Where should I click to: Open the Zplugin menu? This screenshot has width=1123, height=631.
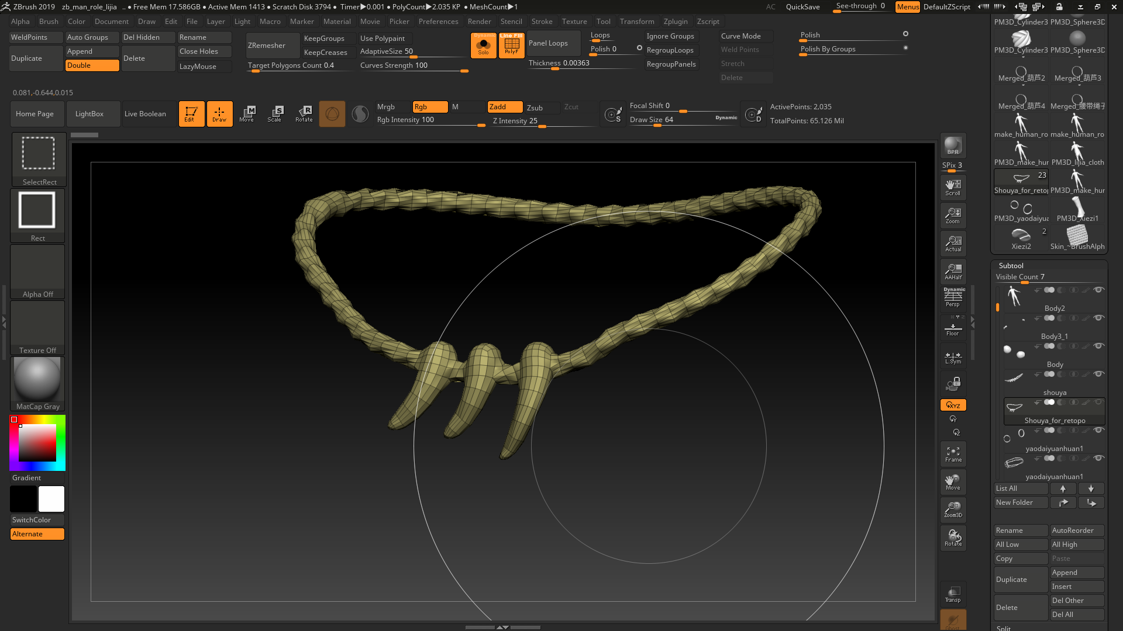pyautogui.click(x=676, y=22)
